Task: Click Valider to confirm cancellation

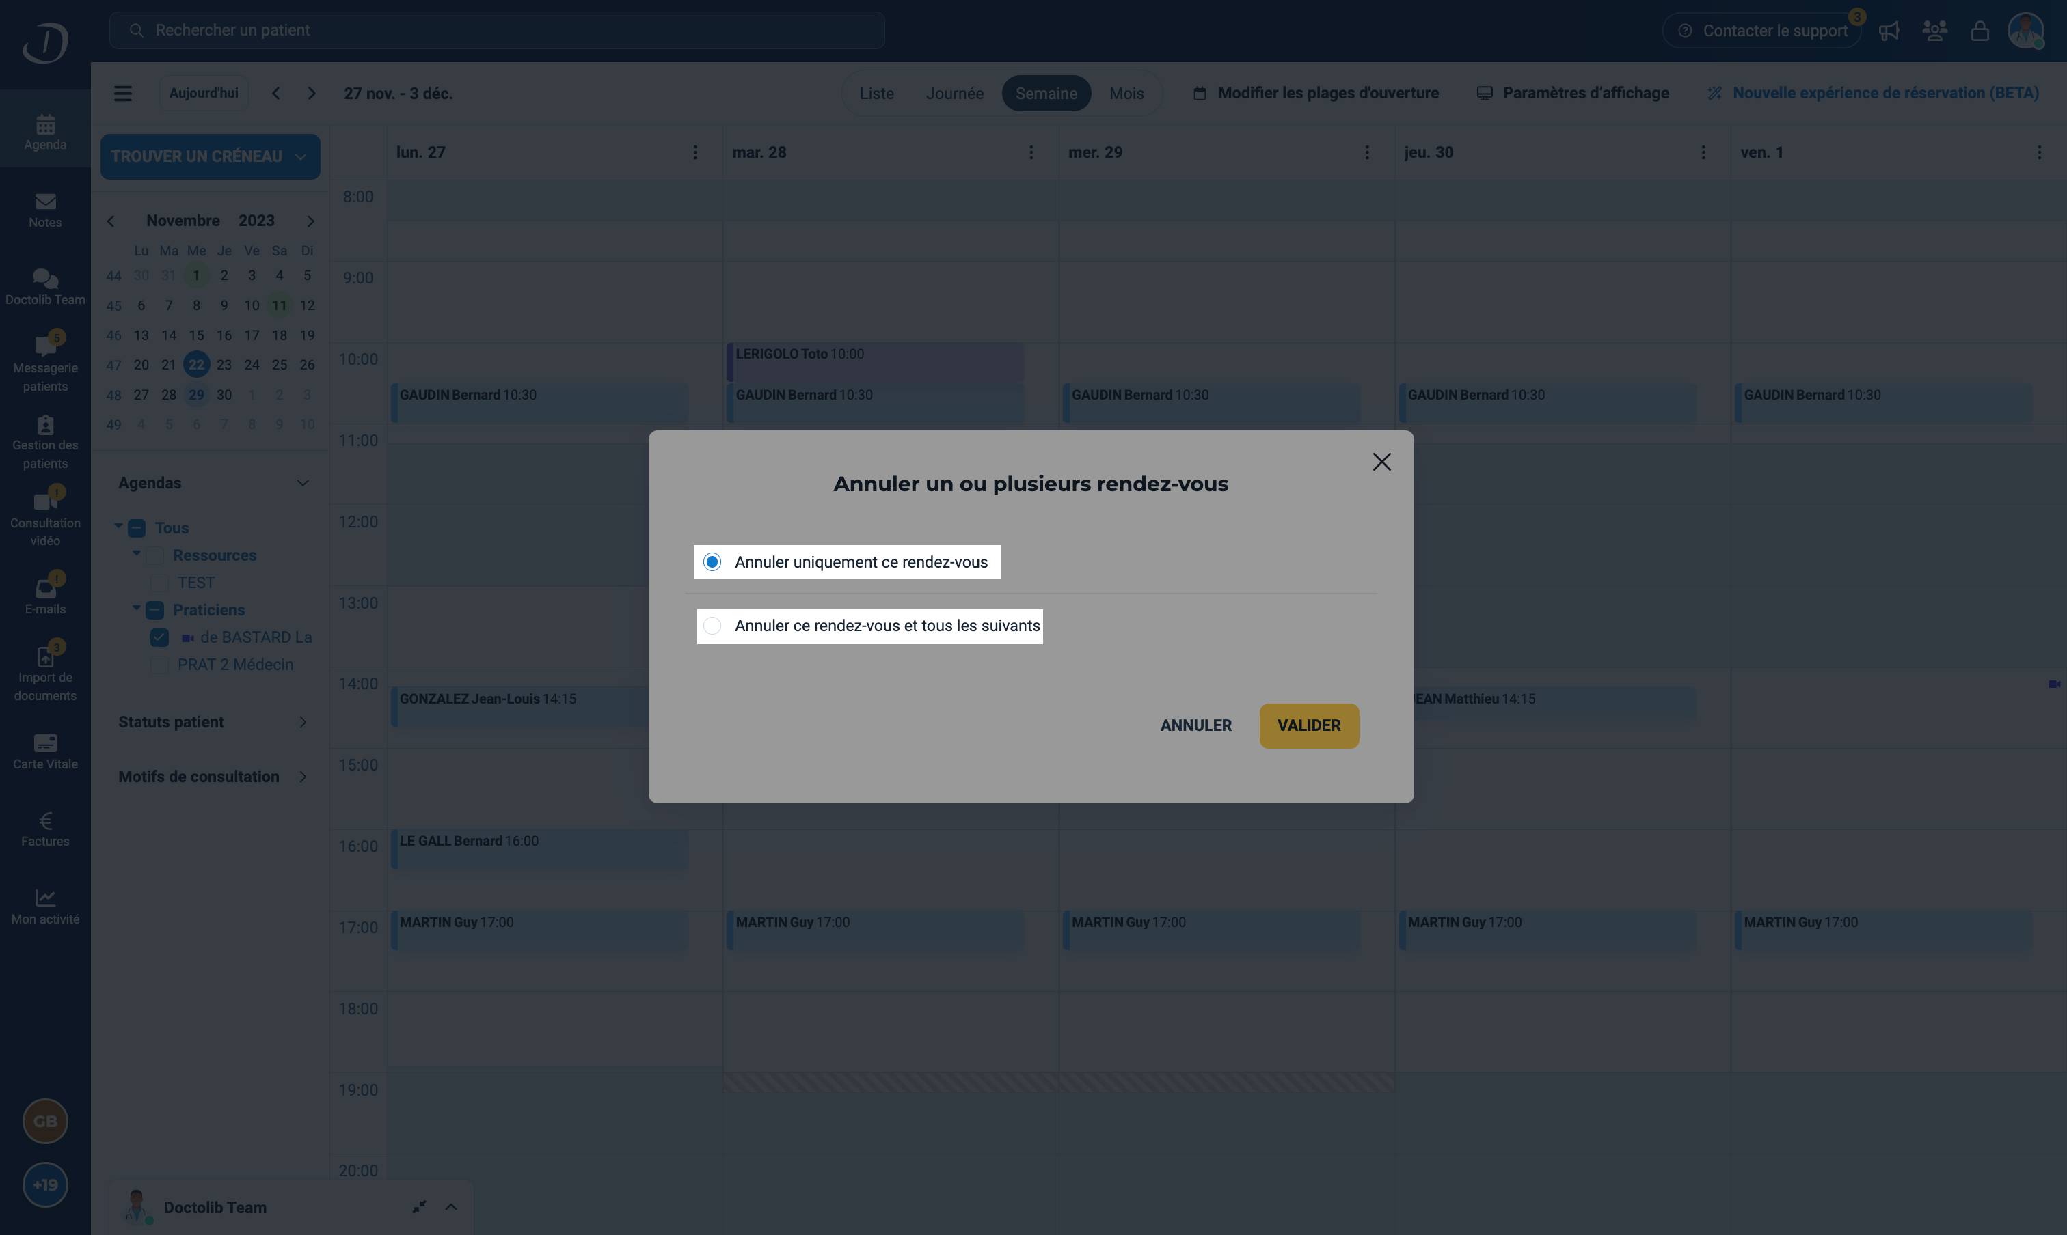Action: tap(1308, 725)
